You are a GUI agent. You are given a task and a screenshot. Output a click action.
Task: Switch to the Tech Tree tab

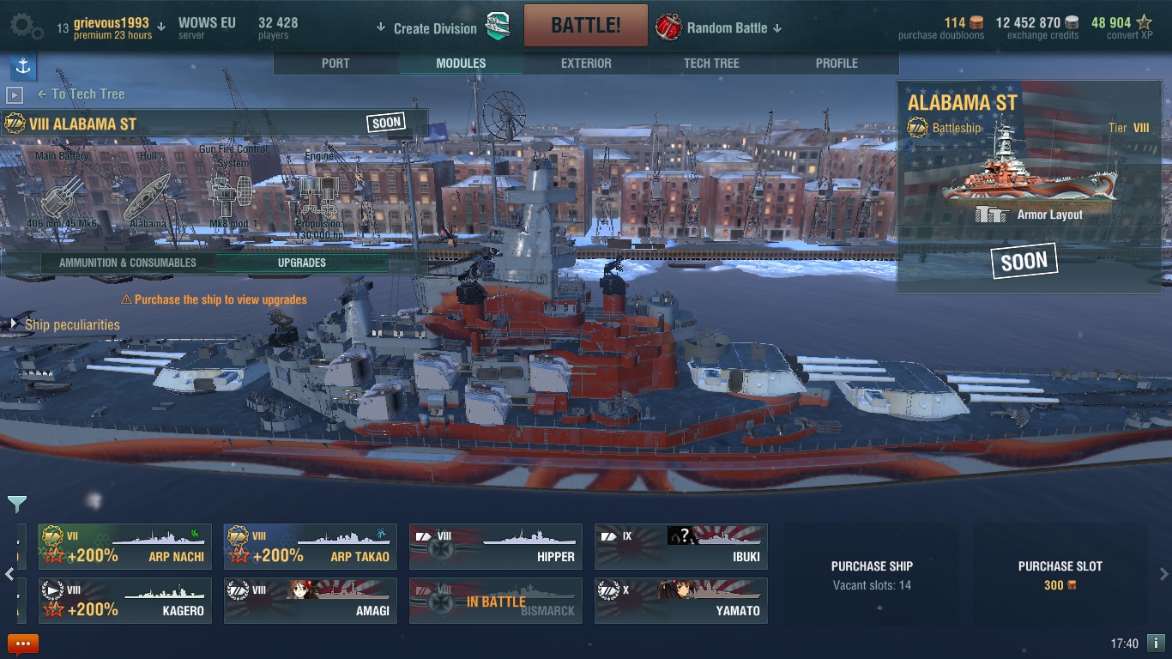pos(711,63)
